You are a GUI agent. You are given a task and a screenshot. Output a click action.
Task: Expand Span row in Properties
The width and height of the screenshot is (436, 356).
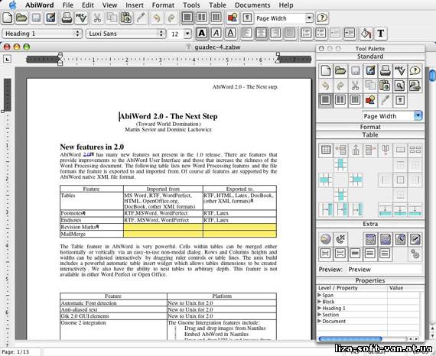[320, 295]
